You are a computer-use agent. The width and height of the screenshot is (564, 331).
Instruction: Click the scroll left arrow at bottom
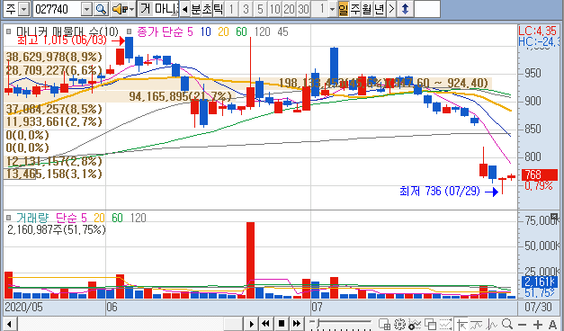(10, 324)
